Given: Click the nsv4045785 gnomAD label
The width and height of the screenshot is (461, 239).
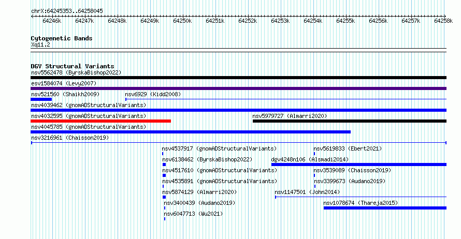Looking at the screenshot, I should [x=89, y=127].
